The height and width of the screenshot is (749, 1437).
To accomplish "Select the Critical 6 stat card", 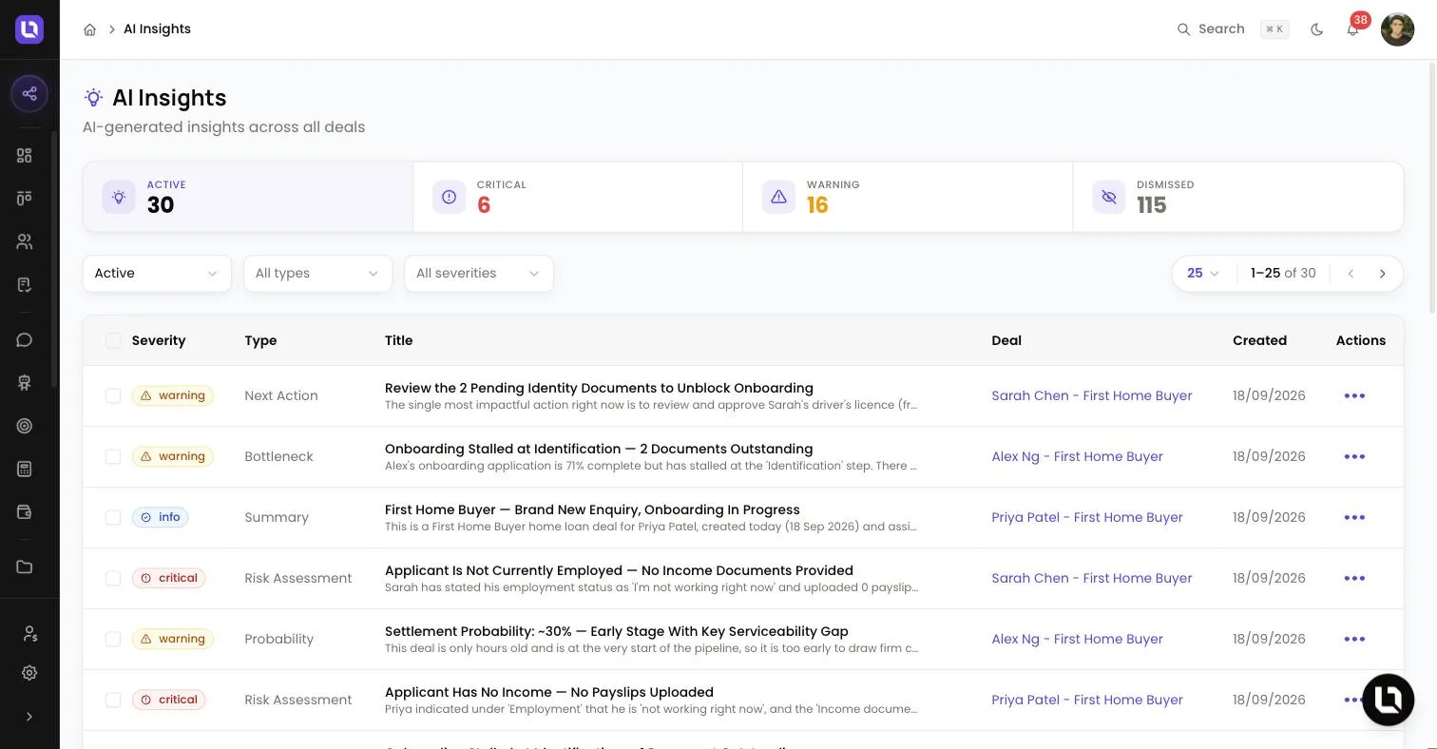I will (578, 197).
